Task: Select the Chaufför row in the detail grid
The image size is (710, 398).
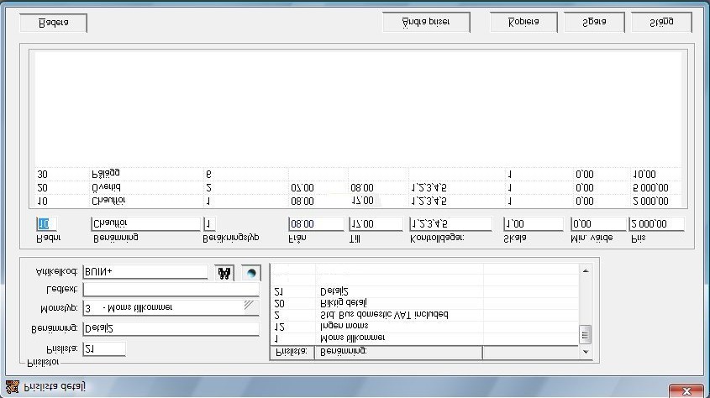Action: pos(358,201)
